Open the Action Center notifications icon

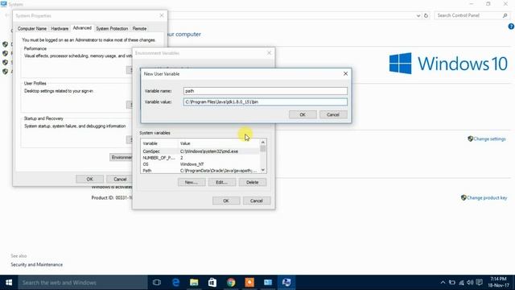coord(480,283)
